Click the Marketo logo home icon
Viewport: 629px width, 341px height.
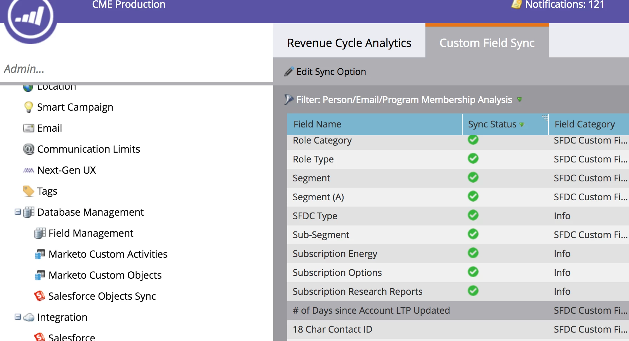coord(30,18)
